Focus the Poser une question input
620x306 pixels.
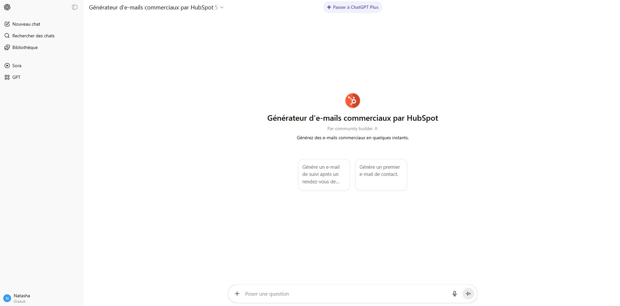[x=346, y=294]
